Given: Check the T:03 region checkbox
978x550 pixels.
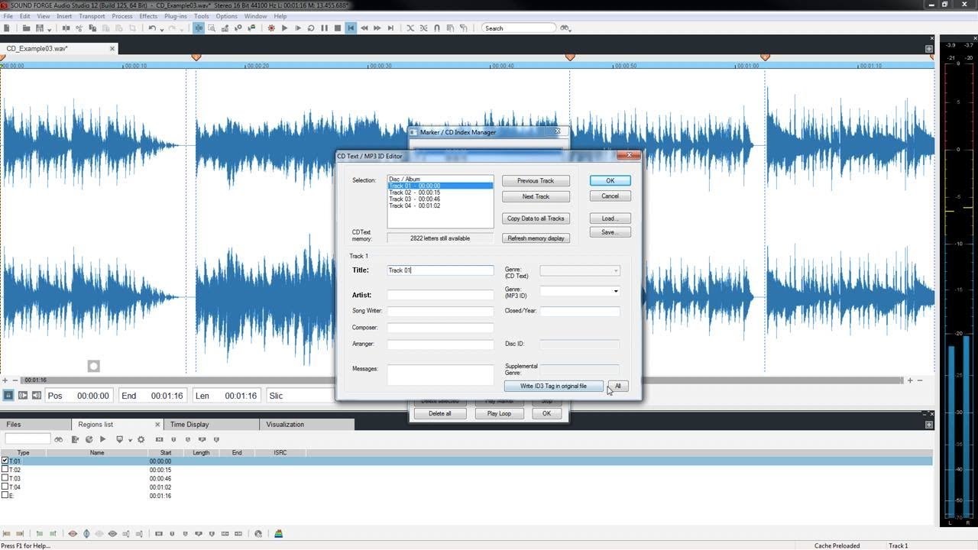Looking at the screenshot, I should click(x=5, y=478).
